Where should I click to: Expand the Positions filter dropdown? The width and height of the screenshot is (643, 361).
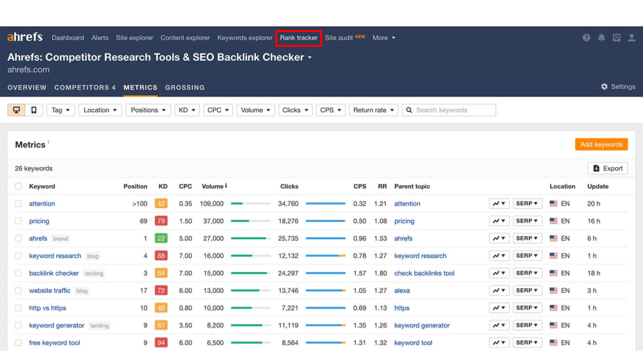(x=148, y=110)
